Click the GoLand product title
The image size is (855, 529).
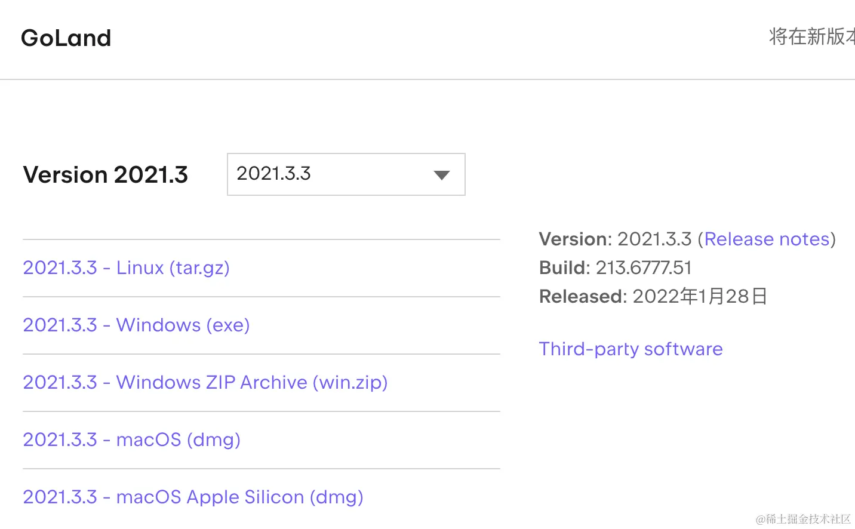click(x=66, y=38)
